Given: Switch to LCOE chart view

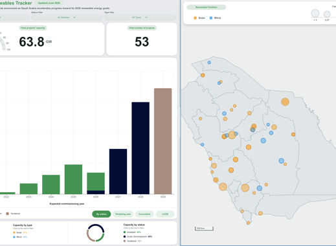Looking at the screenshot, I should (x=165, y=214).
